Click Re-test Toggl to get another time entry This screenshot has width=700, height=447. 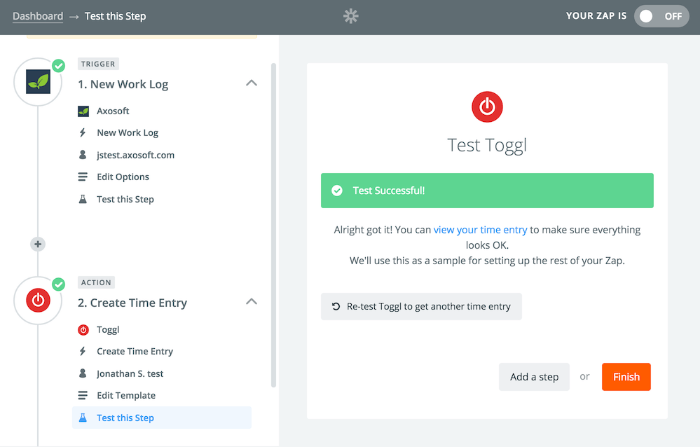pos(421,306)
